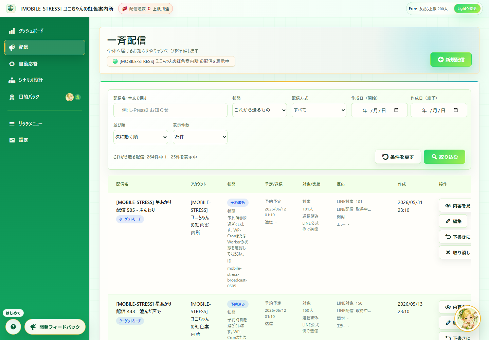This screenshot has height=340, width=489.
Task: Click the plus icon on 新規配信
Action: tap(441, 60)
